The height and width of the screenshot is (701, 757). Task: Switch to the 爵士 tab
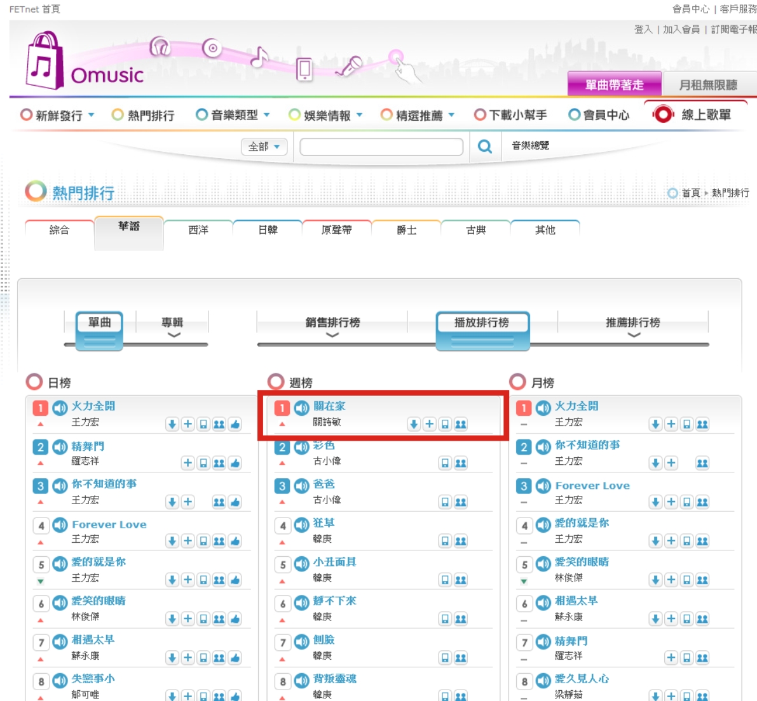[x=407, y=230]
